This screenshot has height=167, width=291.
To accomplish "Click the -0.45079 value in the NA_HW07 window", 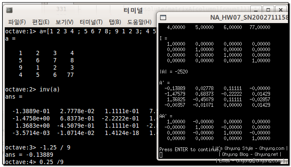I will [x=203, y=100].
